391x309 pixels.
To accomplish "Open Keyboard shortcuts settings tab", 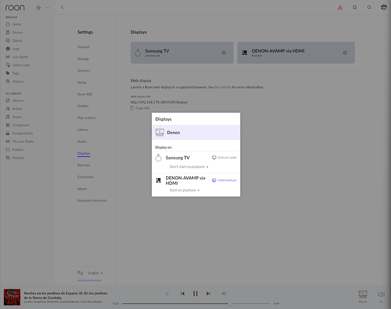I will (x=92, y=200).
